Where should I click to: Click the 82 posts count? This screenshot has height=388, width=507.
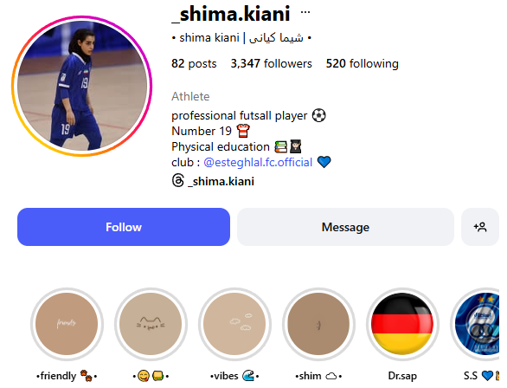tap(194, 64)
